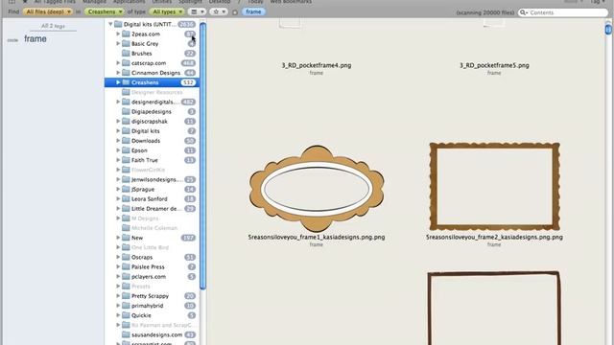The height and width of the screenshot is (345, 614).
Task: Click the Pretty Scrappy folder icon
Action: tap(126, 296)
